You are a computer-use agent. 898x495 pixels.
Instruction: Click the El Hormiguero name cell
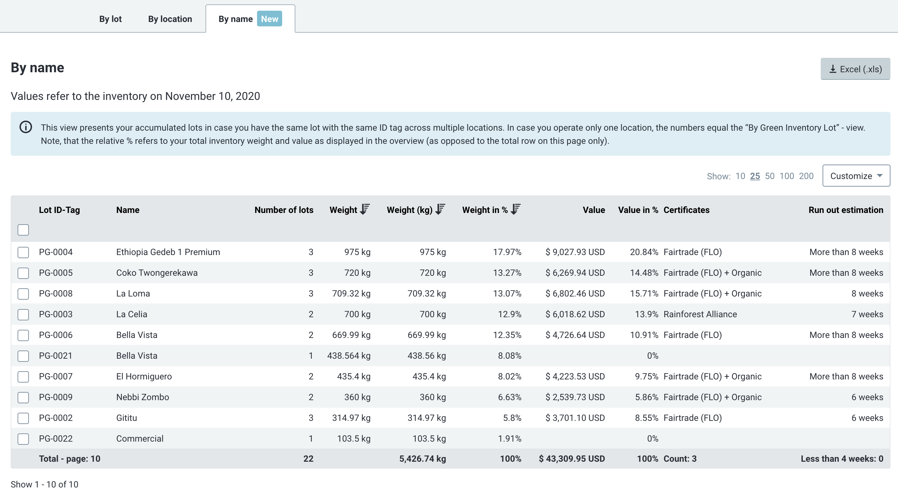coord(144,377)
